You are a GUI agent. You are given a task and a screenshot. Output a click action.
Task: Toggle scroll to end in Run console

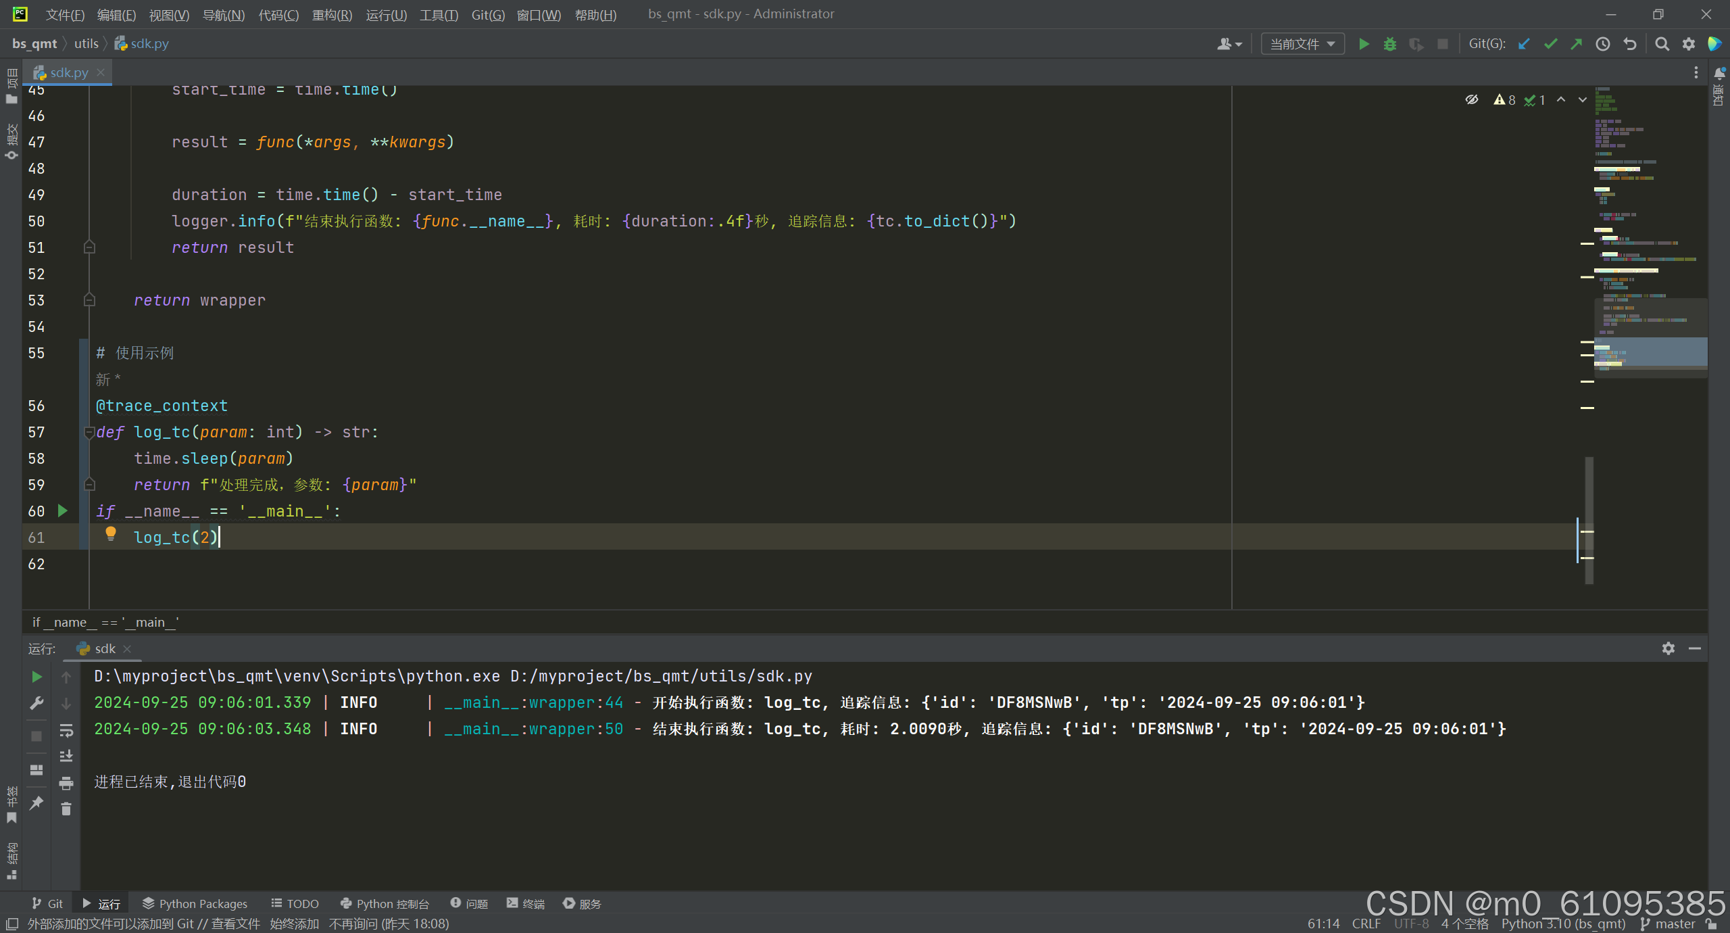coord(66,757)
